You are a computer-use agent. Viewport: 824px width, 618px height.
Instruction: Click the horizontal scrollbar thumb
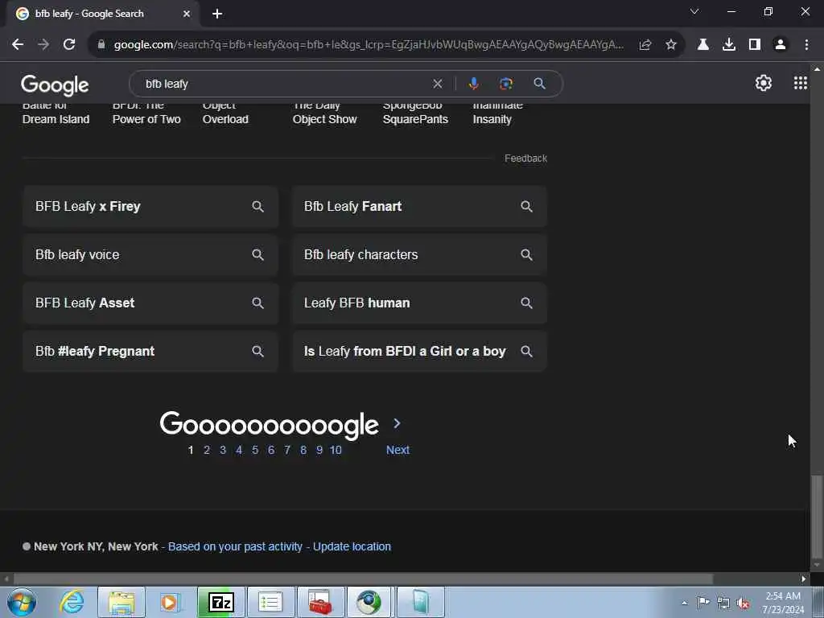click(363, 579)
